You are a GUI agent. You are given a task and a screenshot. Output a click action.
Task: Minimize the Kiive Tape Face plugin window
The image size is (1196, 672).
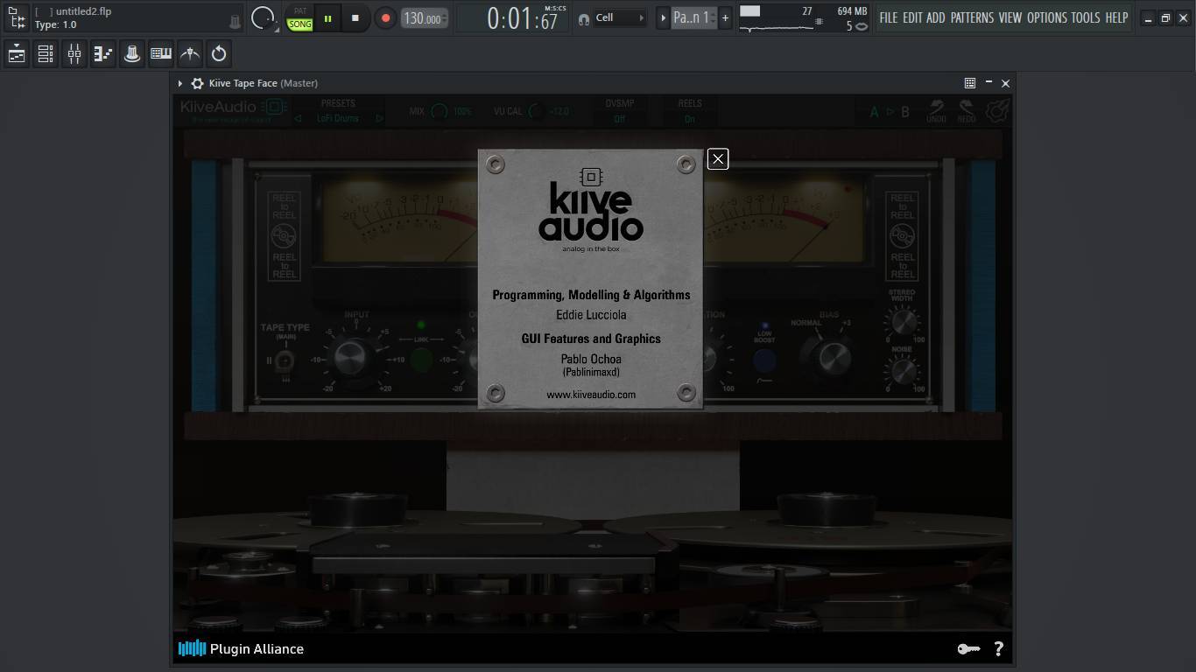pos(988,82)
